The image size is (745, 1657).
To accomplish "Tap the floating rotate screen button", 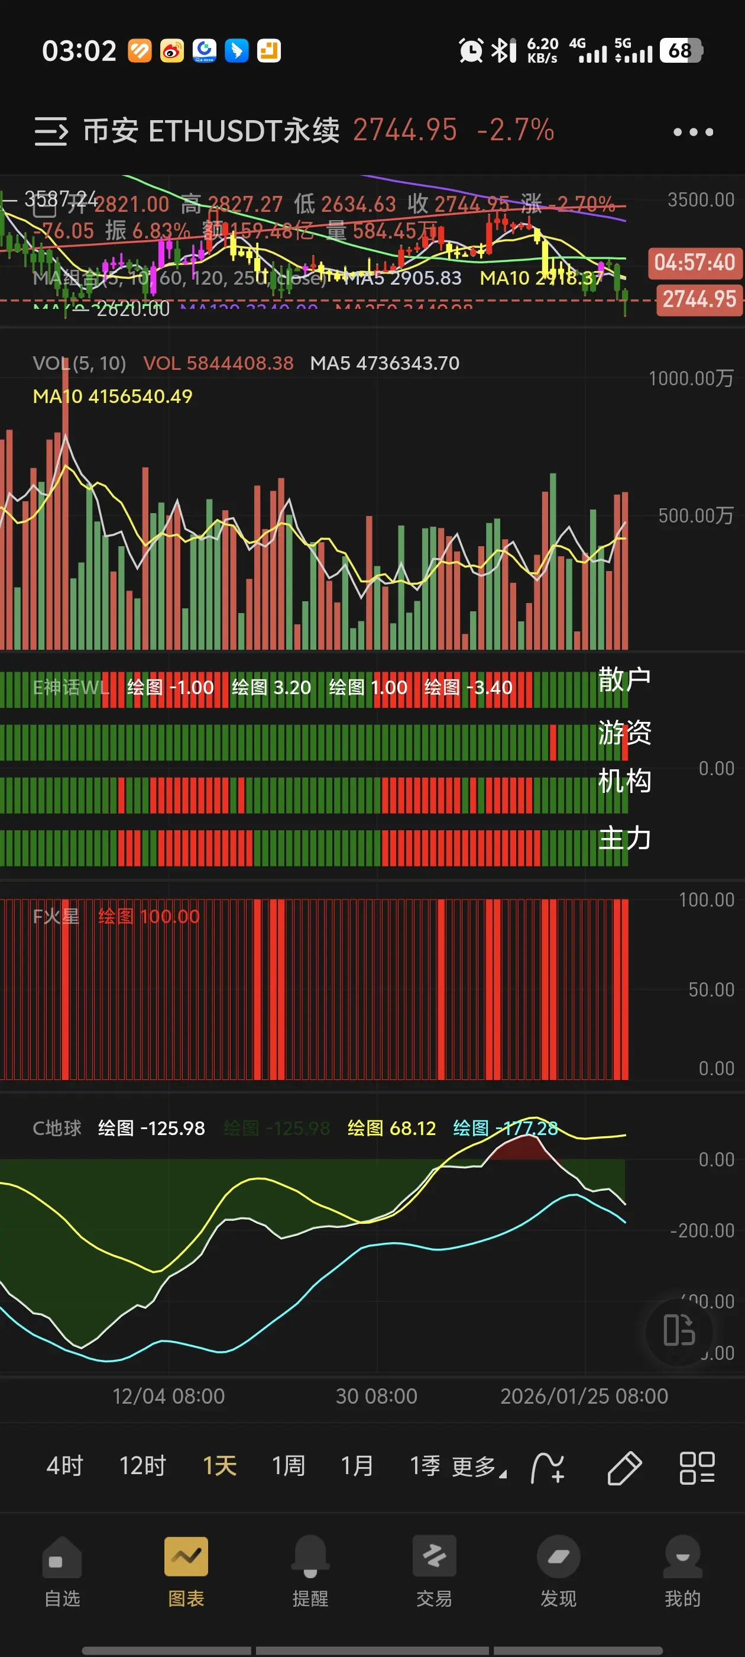I will 679,1330.
